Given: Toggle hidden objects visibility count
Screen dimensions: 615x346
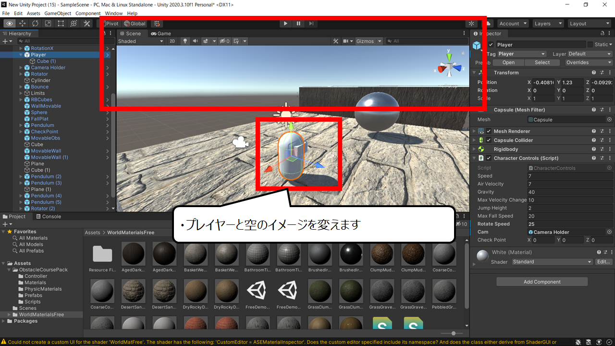Looking at the screenshot, I should point(225,41).
